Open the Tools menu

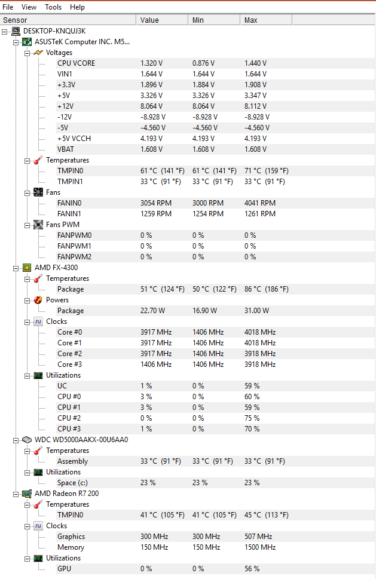pyautogui.click(x=53, y=7)
